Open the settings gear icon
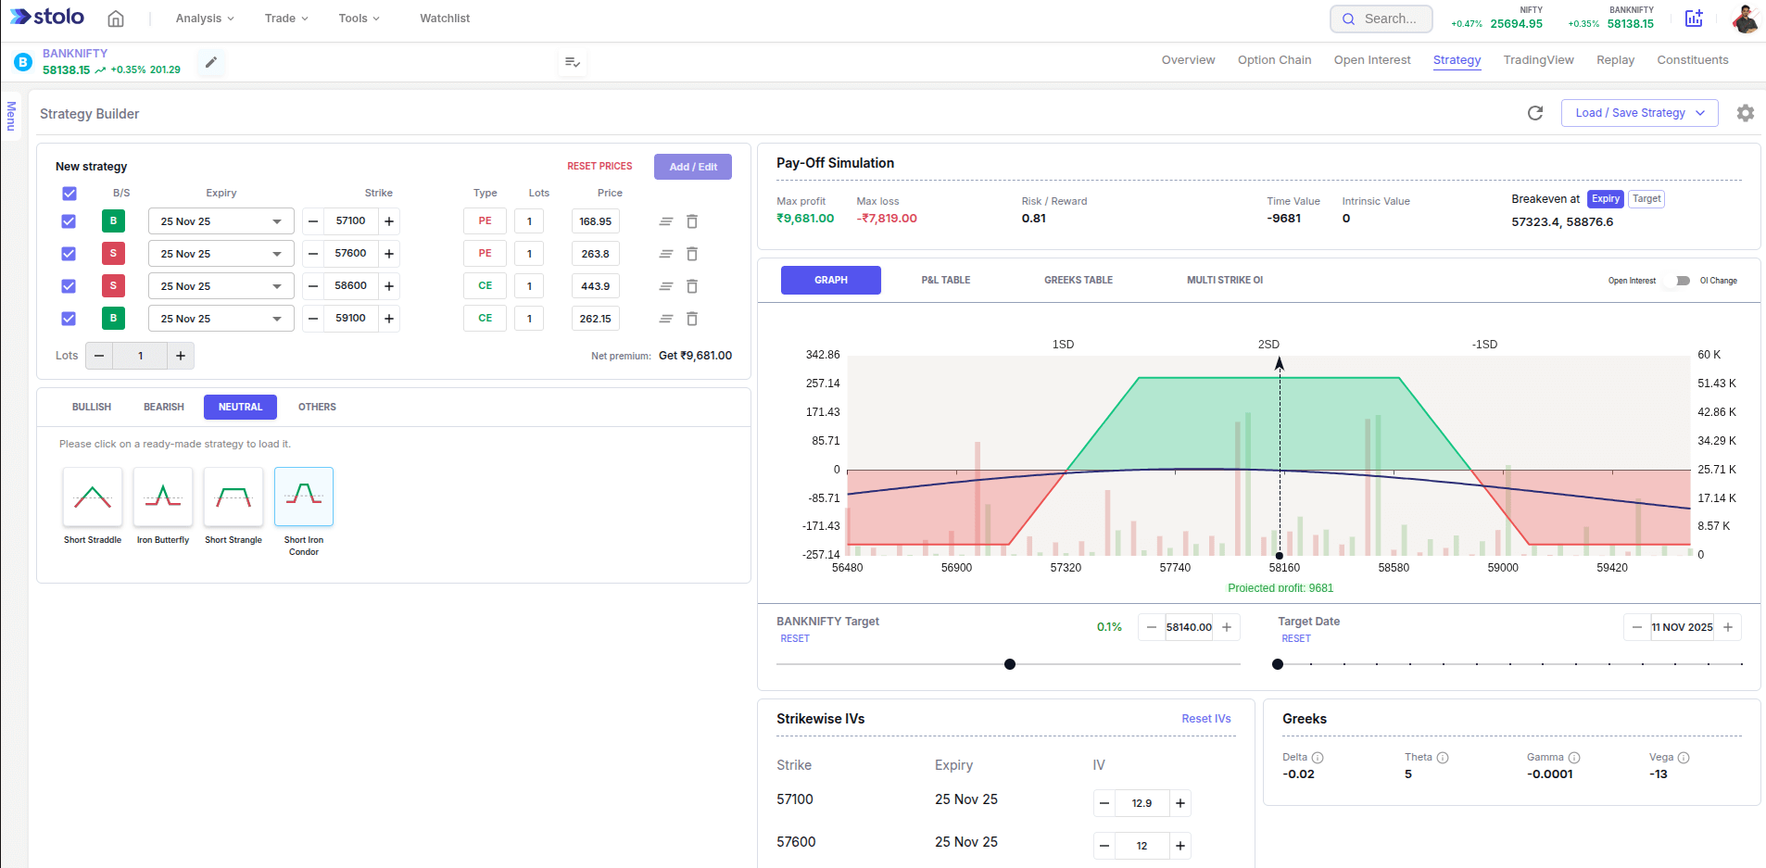 (1746, 113)
